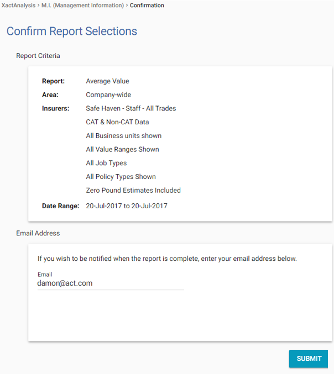Click the email notification instruction text
The width and height of the screenshot is (334, 374).
point(167,259)
